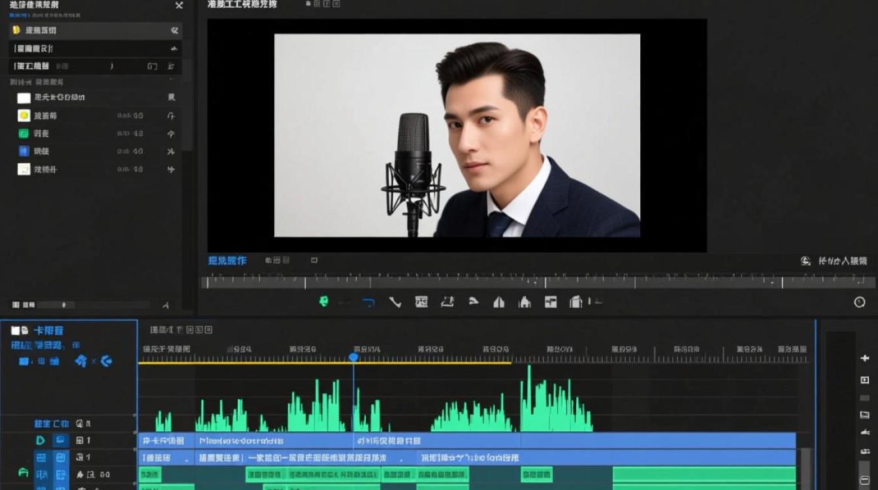Click the plus icon on the timeline's right sidebar
Image resolution: width=878 pixels, height=490 pixels.
[x=865, y=358]
